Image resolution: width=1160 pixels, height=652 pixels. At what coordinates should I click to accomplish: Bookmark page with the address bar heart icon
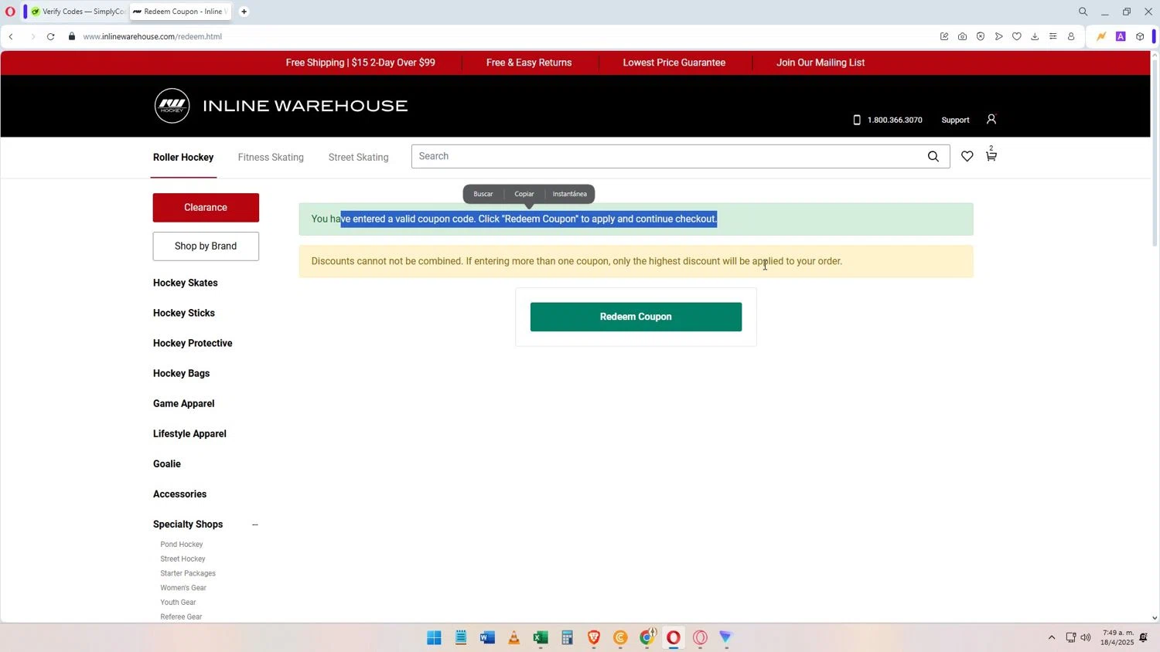point(1017,36)
